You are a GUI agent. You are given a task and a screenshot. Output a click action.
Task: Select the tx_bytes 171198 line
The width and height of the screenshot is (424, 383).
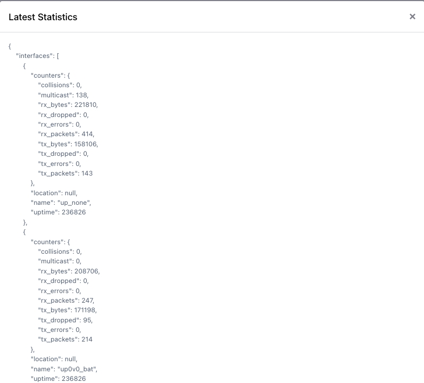point(68,310)
